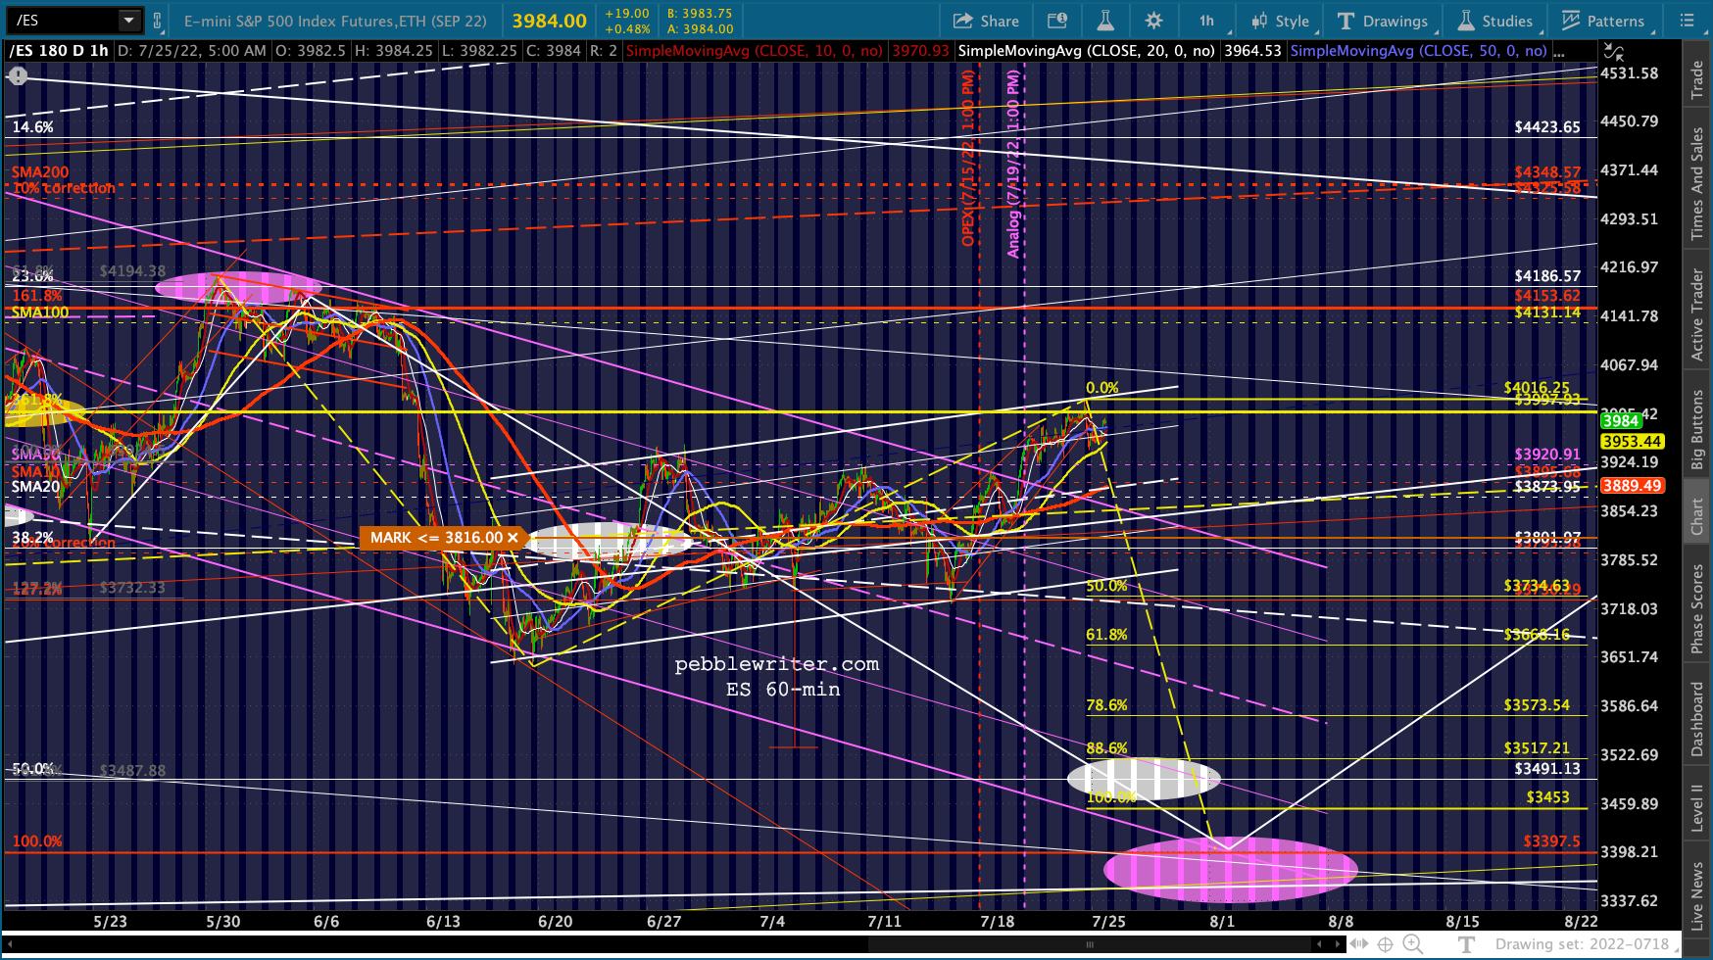Select the crosshair pan tool icon
The width and height of the screenshot is (1713, 960).
1385,944
